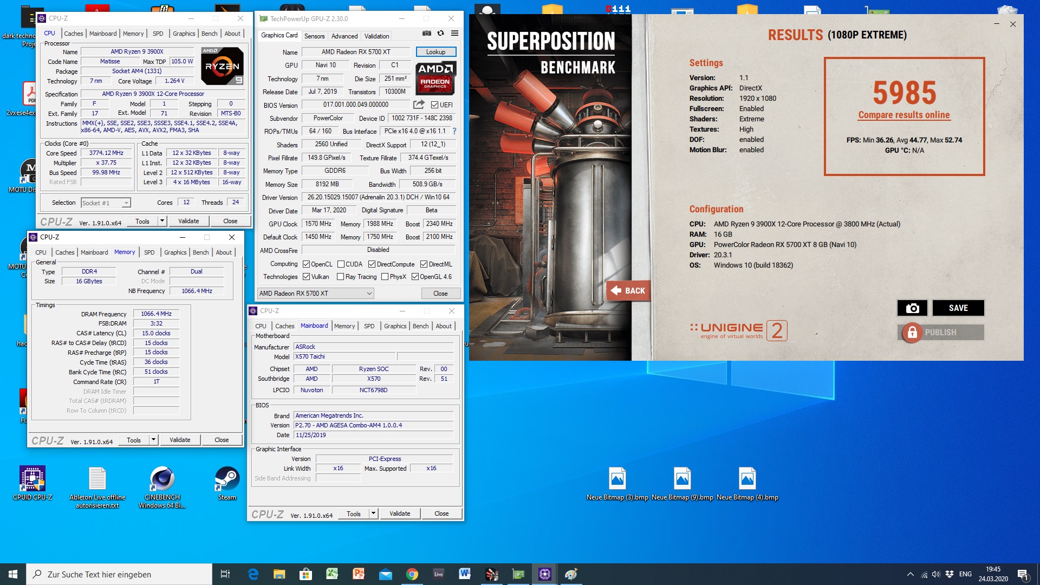Select Neue Bitmap (4).bmp file icon

coord(747,483)
